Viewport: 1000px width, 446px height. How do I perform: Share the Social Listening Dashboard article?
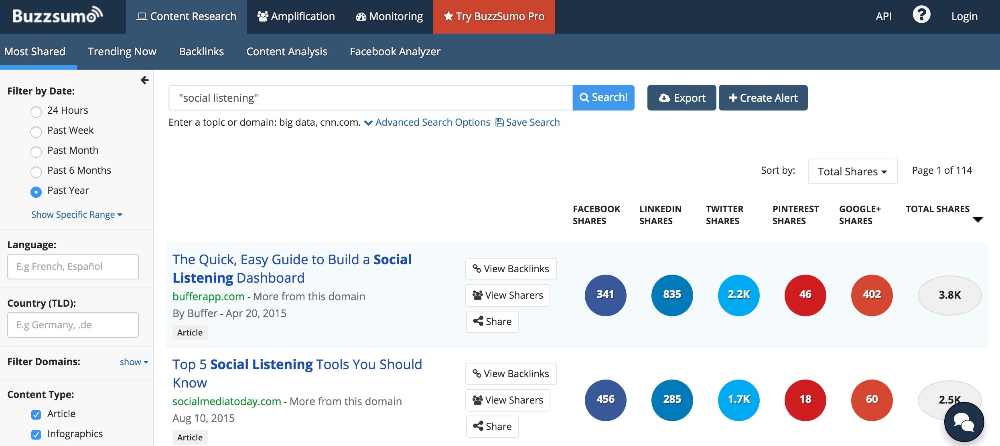tap(493, 321)
